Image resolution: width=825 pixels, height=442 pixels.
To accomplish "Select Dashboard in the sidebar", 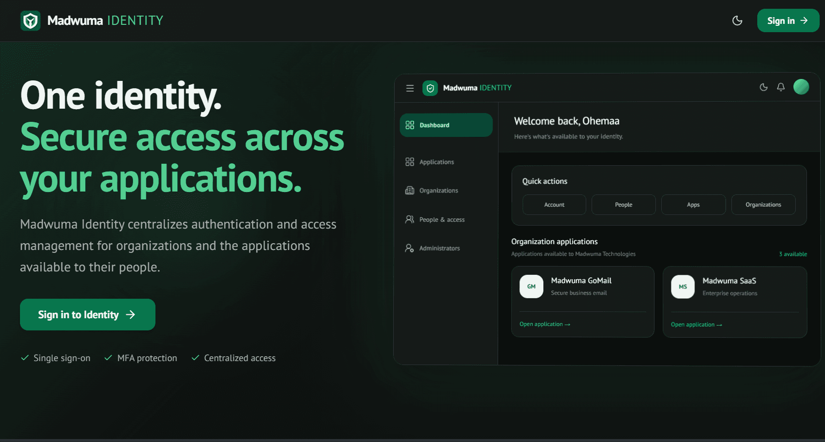I will coord(446,125).
